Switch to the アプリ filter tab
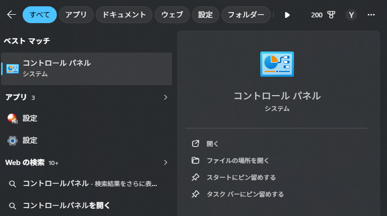Image resolution: width=387 pixels, height=216 pixels. pos(76,15)
